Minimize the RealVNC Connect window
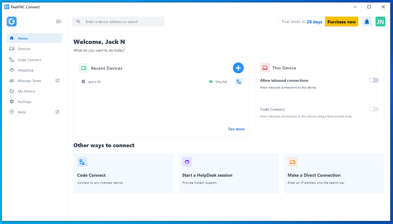 click(355, 7)
